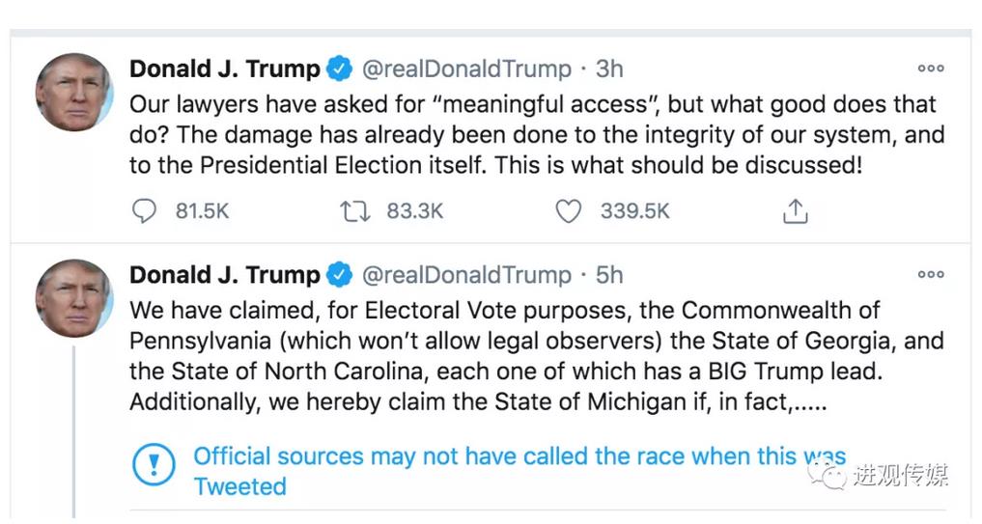The image size is (982, 524).
Task: Open more options on the 5h tweet
Action: tap(931, 275)
